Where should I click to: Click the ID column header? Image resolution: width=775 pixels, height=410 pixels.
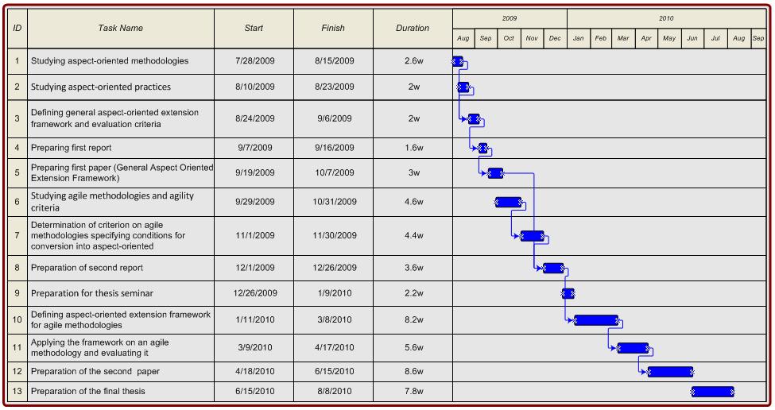click(17, 29)
